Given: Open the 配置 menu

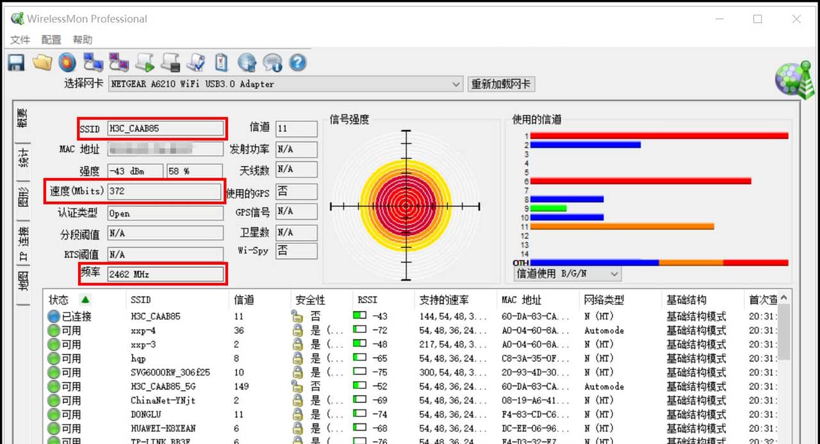Looking at the screenshot, I should point(51,39).
